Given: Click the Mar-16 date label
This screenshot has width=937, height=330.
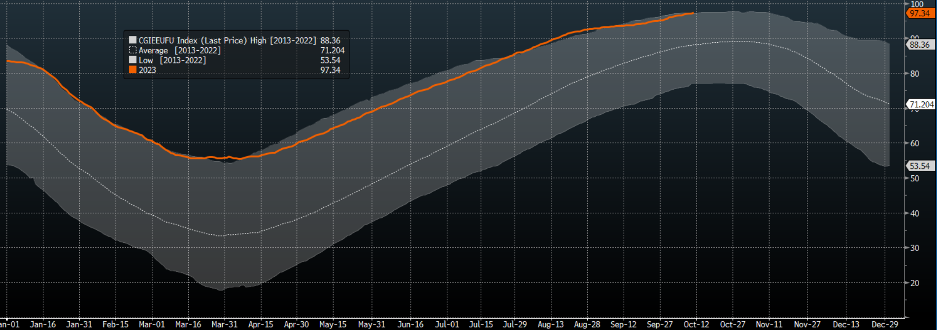Looking at the screenshot, I should pos(188,324).
